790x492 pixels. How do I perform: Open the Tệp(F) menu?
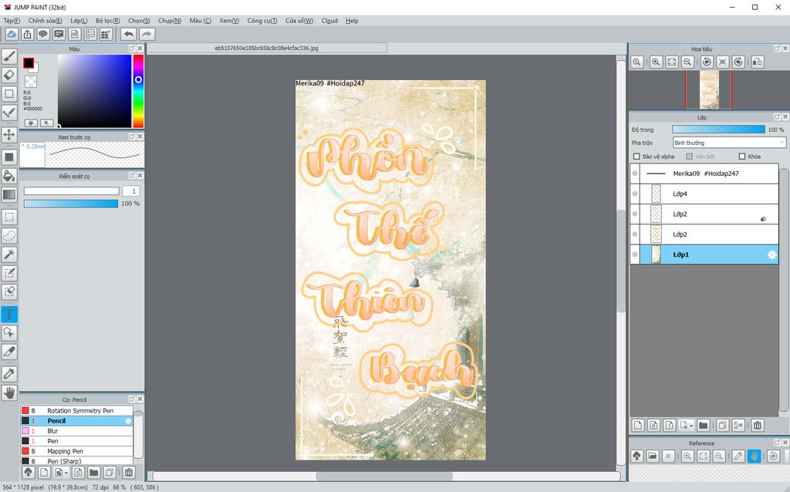pyautogui.click(x=12, y=21)
